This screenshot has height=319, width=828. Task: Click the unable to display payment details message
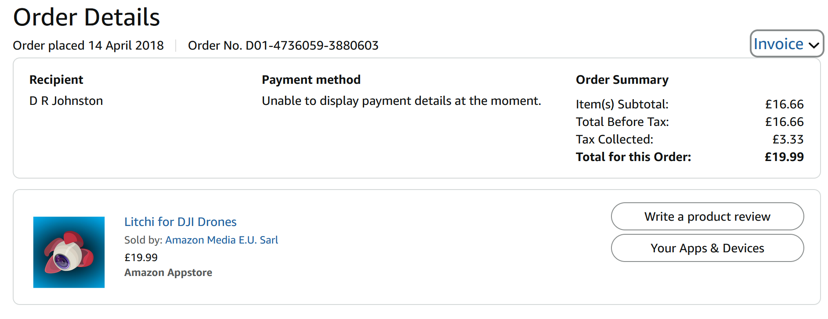(401, 101)
